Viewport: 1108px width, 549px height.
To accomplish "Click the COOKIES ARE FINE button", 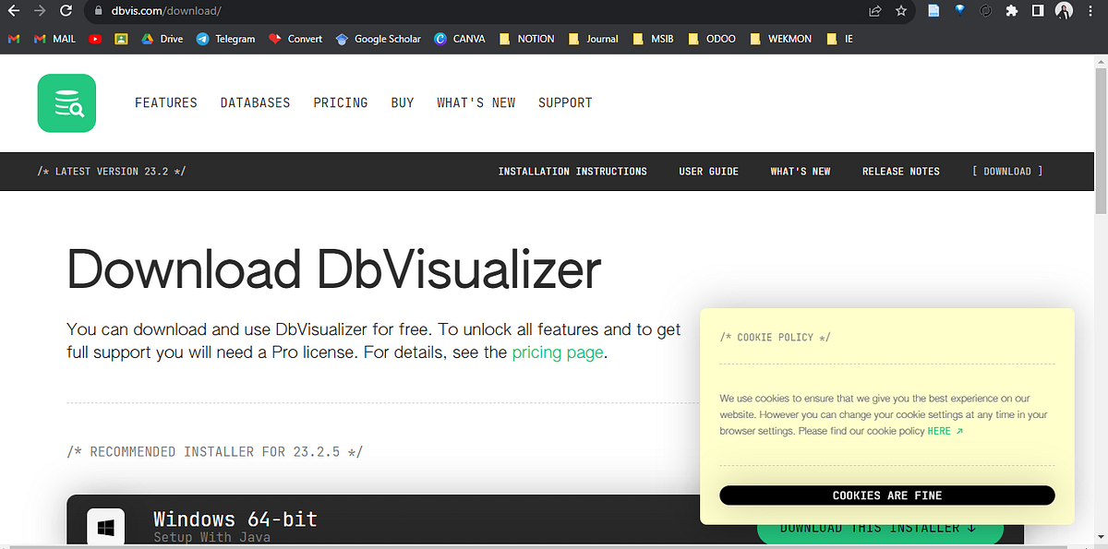I will click(886, 495).
